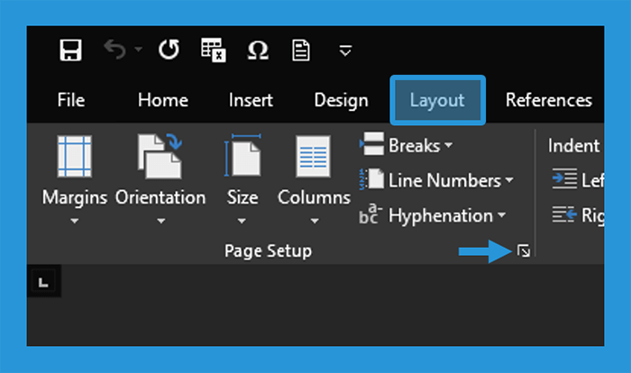Open the Margins button menu
The image size is (631, 373).
click(x=75, y=180)
